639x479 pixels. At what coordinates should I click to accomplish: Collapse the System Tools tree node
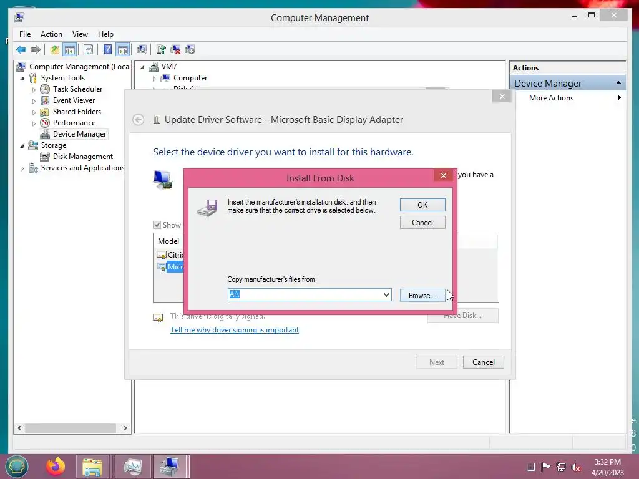click(22, 78)
